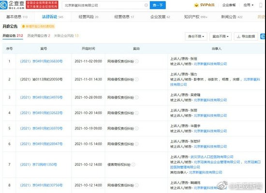Switch to 历史开庭公告 sub-tab

(x=39, y=36)
